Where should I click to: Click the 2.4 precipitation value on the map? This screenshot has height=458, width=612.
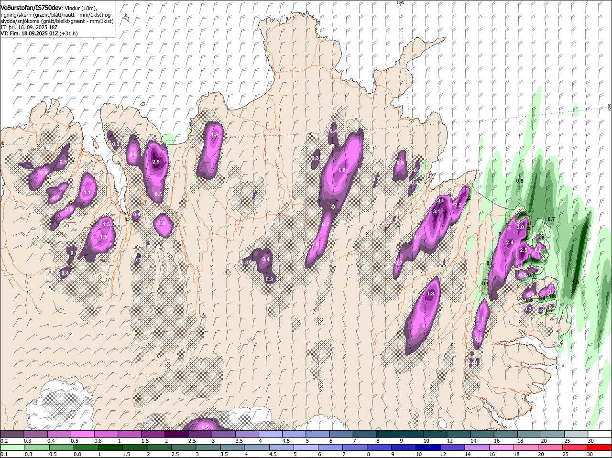(x=510, y=243)
